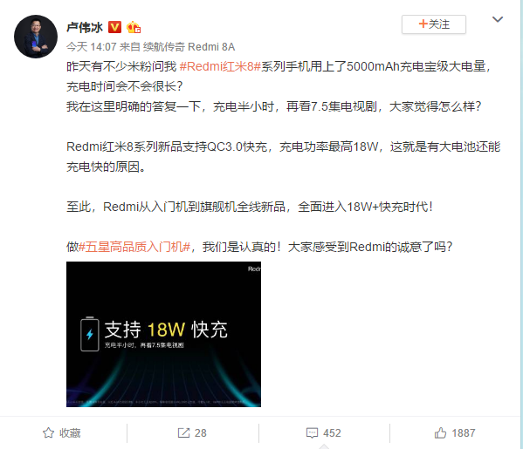View the 452 comments count
The image size is (523, 449).
332,433
